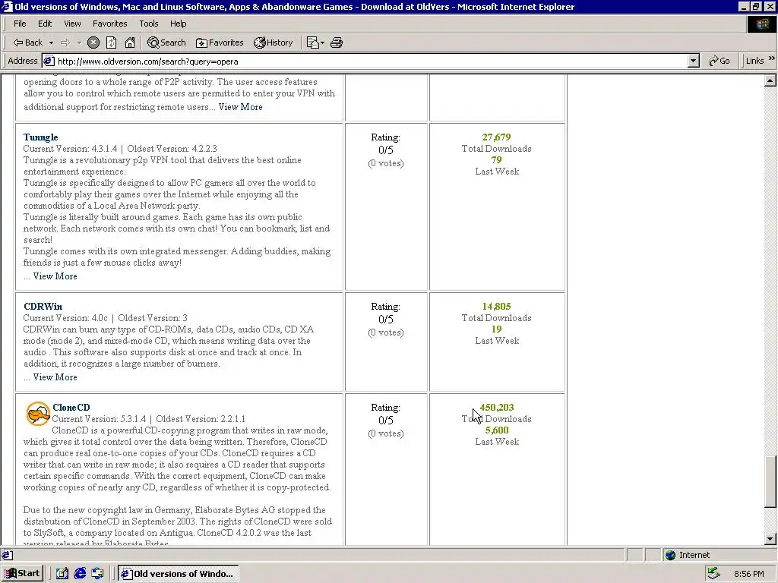Open the Edit menu
Screen dimensions: 778x583
[45, 24]
